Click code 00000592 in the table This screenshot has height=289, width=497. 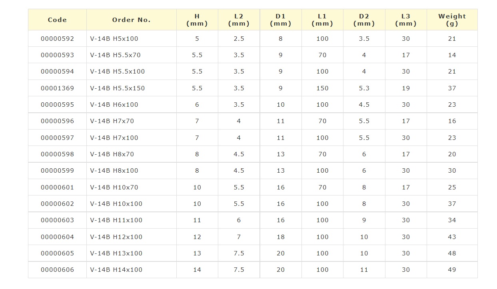pyautogui.click(x=57, y=39)
